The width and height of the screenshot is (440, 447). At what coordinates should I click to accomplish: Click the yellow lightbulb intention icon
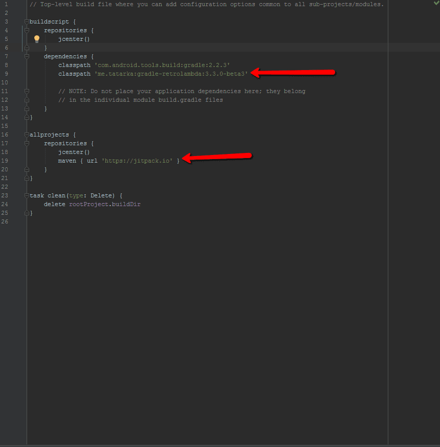coord(37,39)
